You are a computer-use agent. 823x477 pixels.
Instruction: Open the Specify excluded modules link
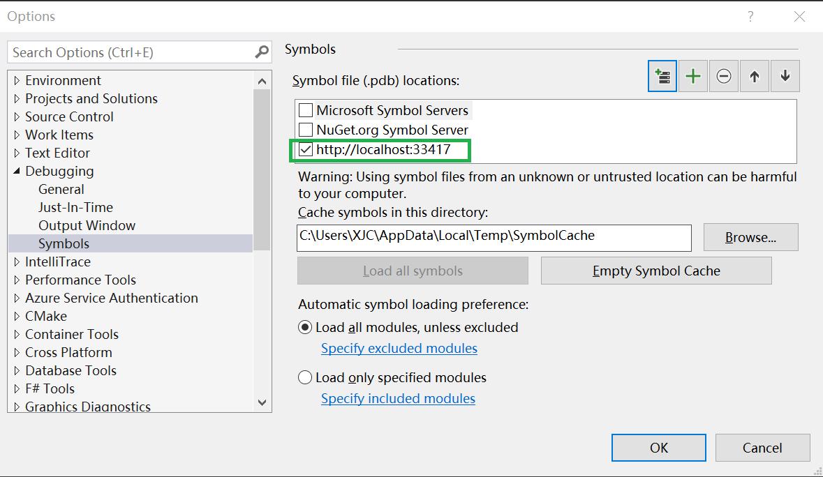(399, 348)
